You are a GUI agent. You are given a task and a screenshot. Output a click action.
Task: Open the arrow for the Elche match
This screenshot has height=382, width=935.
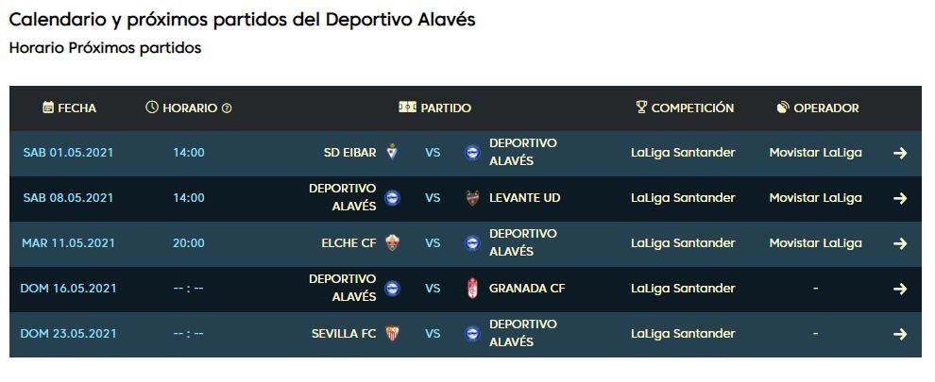(899, 243)
